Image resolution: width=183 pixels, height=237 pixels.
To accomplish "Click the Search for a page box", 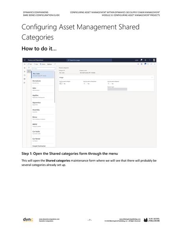I will click(89, 60).
